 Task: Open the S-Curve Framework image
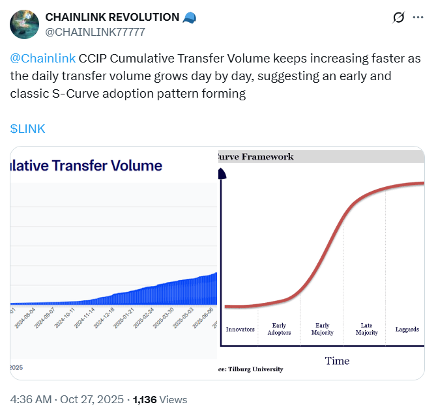click(323, 261)
